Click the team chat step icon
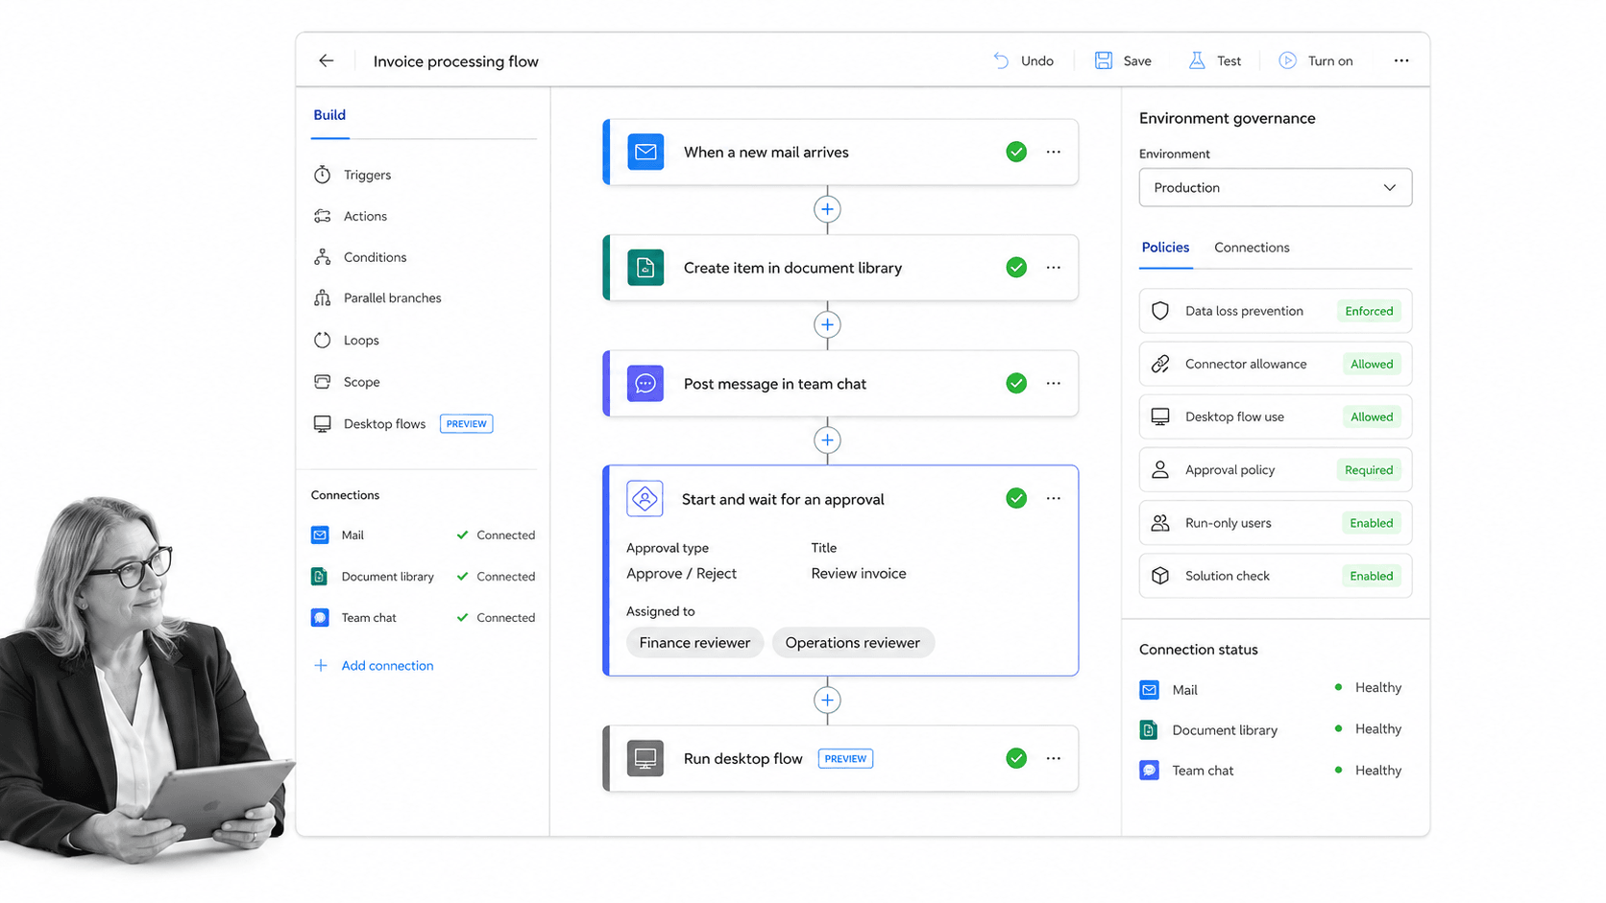This screenshot has width=1606, height=903. coord(645,383)
